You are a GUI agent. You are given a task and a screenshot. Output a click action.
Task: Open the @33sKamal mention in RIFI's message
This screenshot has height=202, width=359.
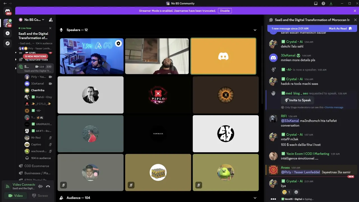pos(290,121)
